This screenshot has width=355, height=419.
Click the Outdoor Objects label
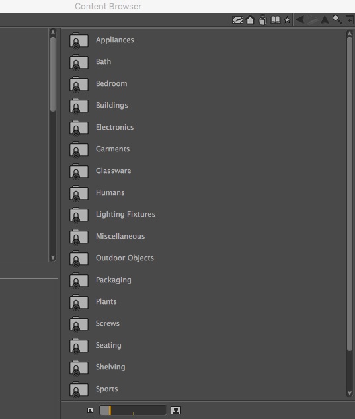point(125,258)
